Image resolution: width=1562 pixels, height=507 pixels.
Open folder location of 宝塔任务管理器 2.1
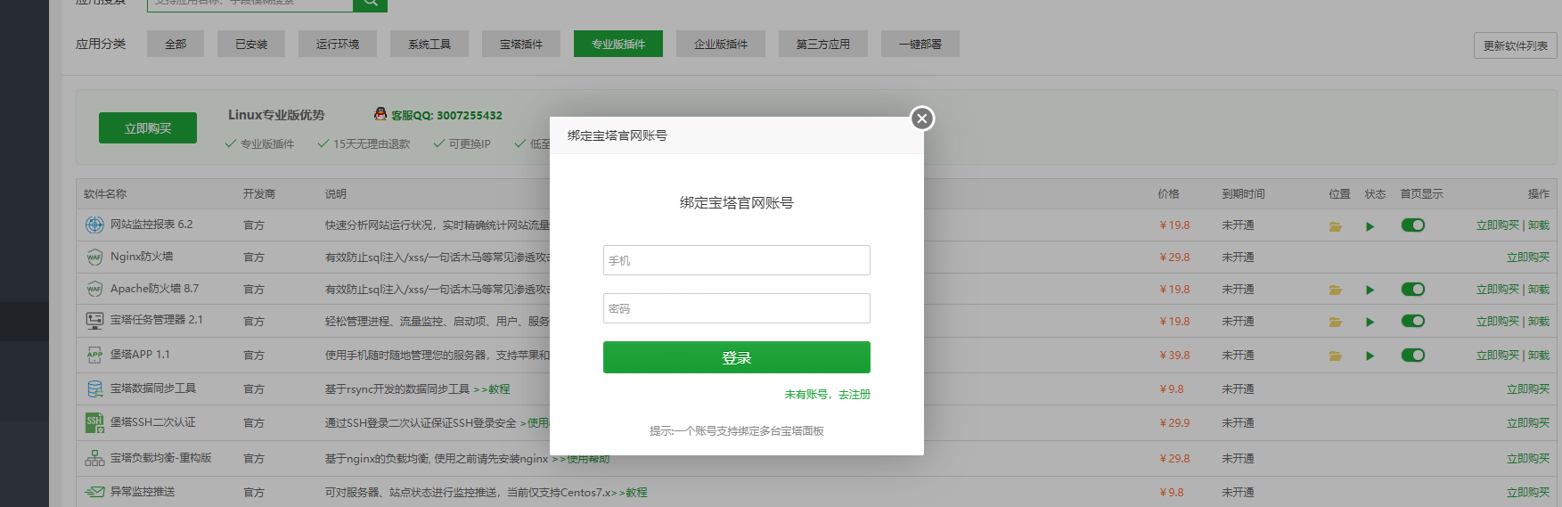1335,322
